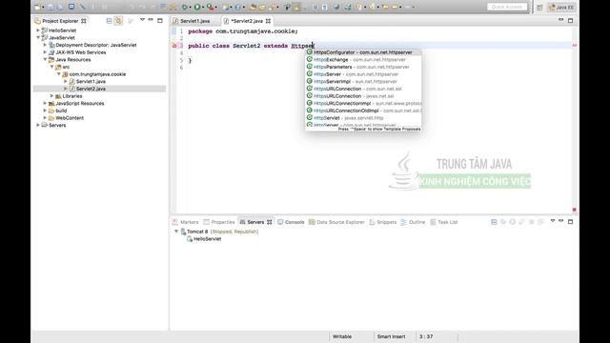This screenshot has height=343, width=610.
Task: Collapse all in Project Explorer
Action: (110, 21)
